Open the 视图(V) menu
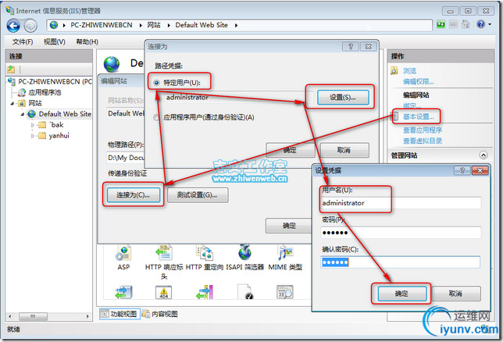503x342 pixels. (x=55, y=41)
